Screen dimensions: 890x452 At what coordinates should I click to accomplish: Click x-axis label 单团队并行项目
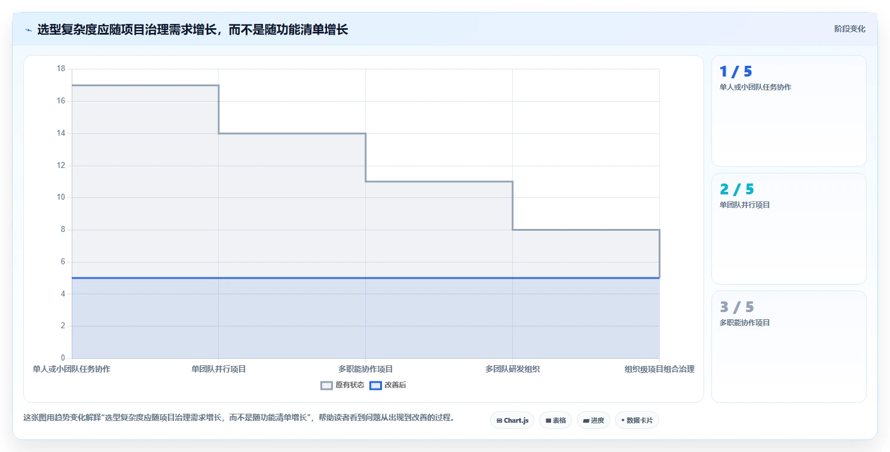point(219,369)
